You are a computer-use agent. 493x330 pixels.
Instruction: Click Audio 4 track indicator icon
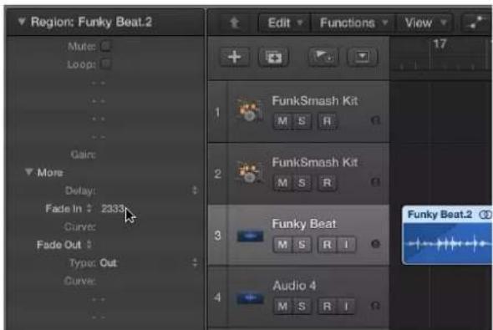coord(375,306)
